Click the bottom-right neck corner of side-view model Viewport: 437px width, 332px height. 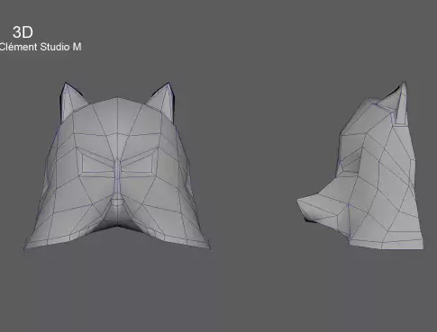(423, 247)
